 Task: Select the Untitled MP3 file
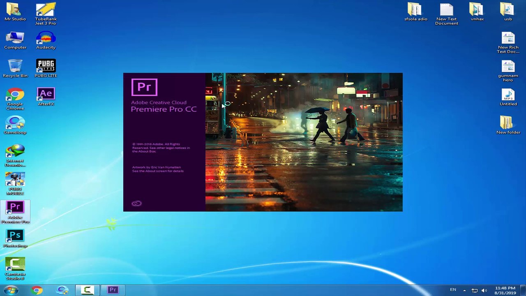508,97
